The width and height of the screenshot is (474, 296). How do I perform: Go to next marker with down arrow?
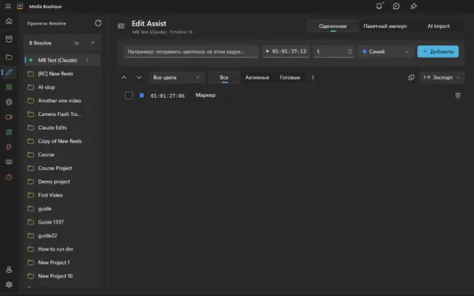click(x=139, y=77)
